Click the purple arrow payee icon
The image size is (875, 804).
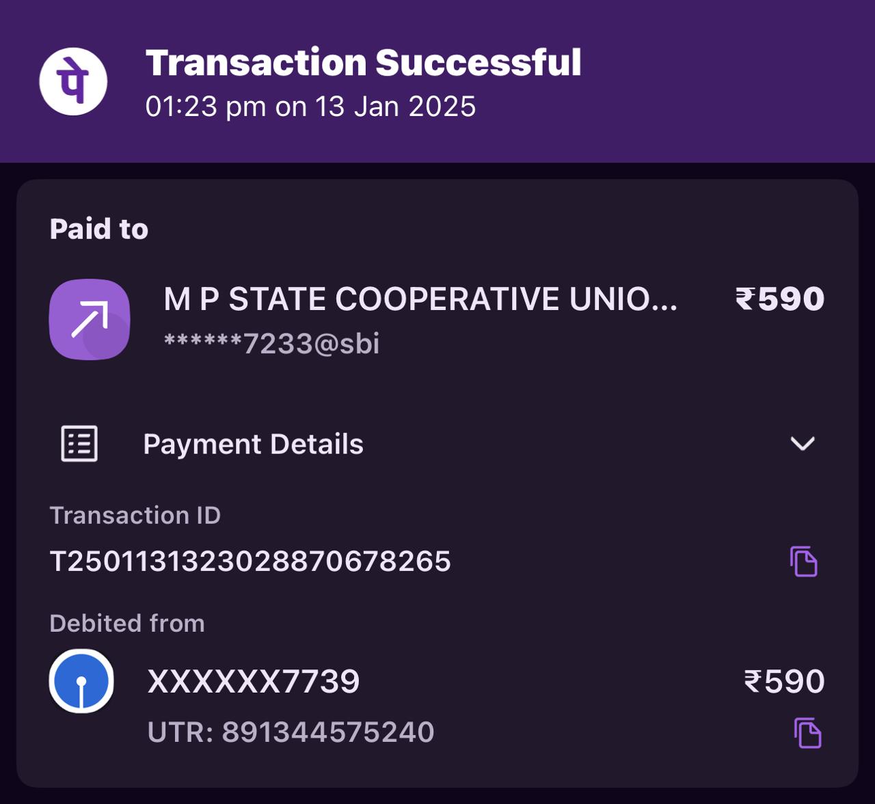coord(90,319)
